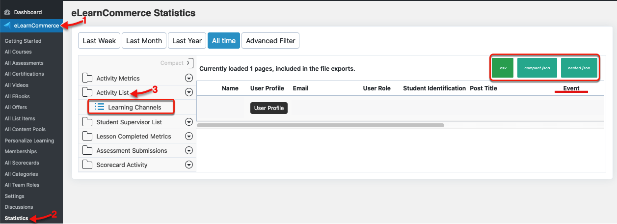Screen dimensions: 617x224
Task: Click the User Profile button in row
Action: point(269,108)
